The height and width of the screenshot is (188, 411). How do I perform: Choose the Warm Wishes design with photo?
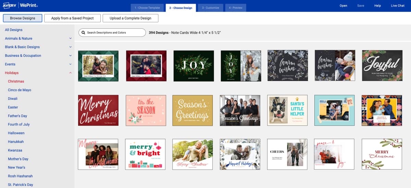pyautogui.click(x=335, y=65)
